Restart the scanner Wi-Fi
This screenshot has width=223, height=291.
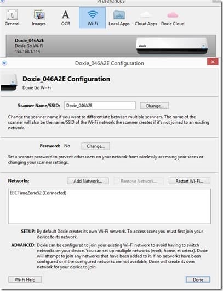[x=190, y=181]
